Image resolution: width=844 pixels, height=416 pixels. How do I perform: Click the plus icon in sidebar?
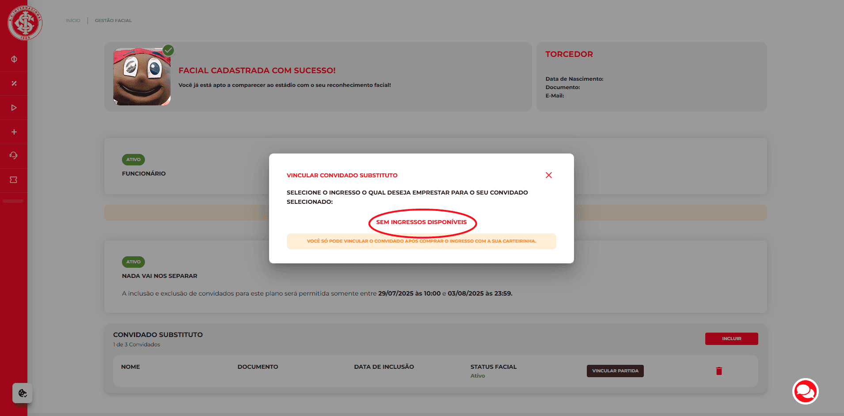pos(14,132)
